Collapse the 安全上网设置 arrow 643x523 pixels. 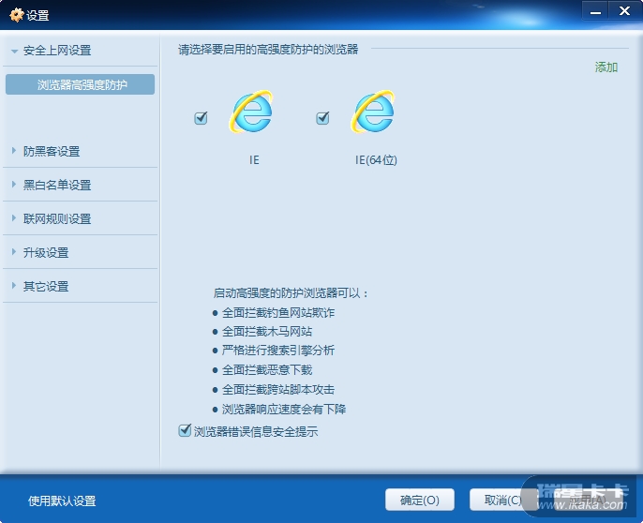15,52
